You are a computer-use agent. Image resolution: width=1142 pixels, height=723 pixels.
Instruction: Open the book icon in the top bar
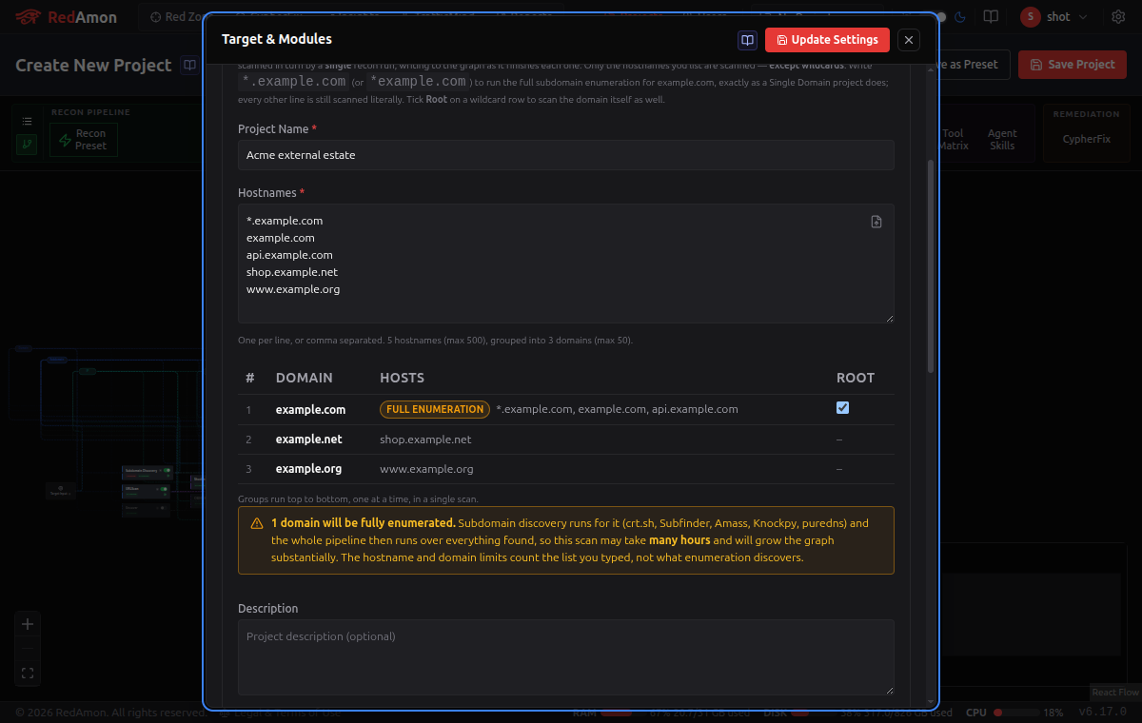[x=991, y=16]
